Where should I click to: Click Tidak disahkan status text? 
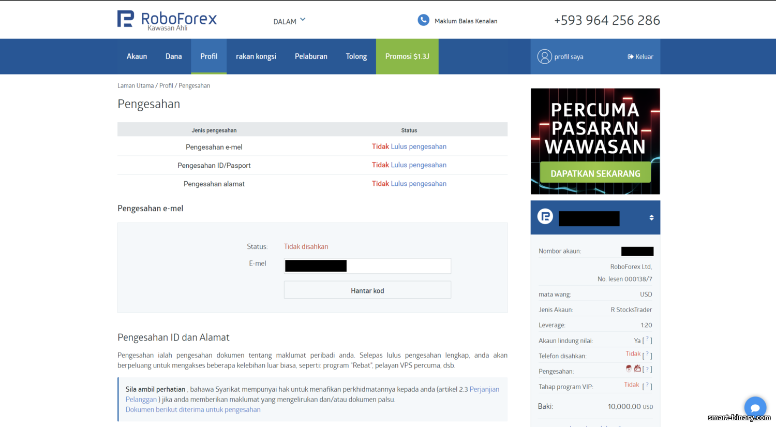306,247
